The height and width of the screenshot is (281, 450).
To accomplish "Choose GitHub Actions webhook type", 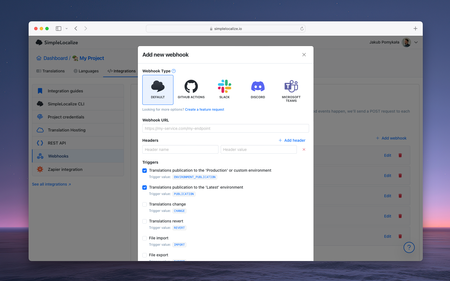I will point(191,90).
